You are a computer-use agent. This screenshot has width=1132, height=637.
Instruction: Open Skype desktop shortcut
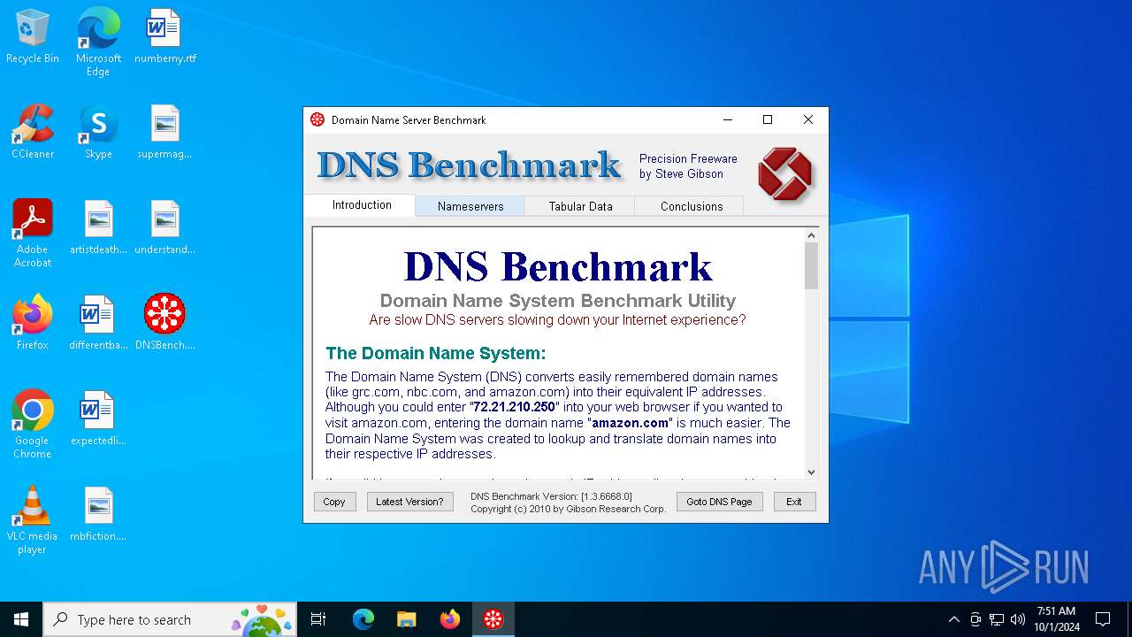pos(98,133)
